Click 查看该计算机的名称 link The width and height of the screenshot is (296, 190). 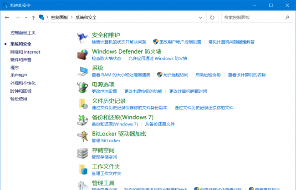pyautogui.click(x=247, y=75)
